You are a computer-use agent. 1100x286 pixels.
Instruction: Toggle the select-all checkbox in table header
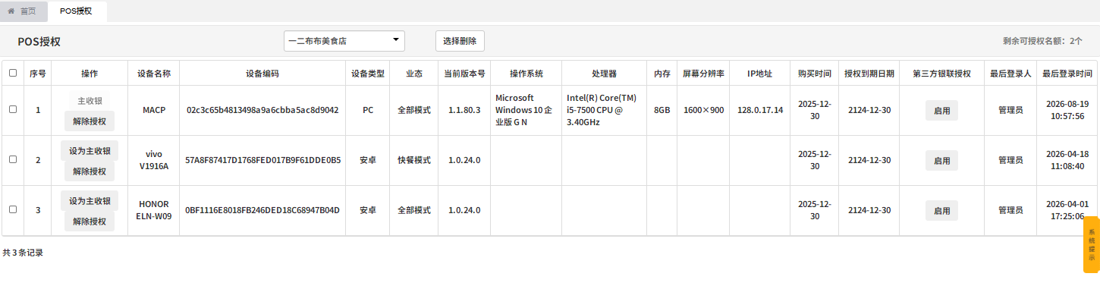coord(12,74)
